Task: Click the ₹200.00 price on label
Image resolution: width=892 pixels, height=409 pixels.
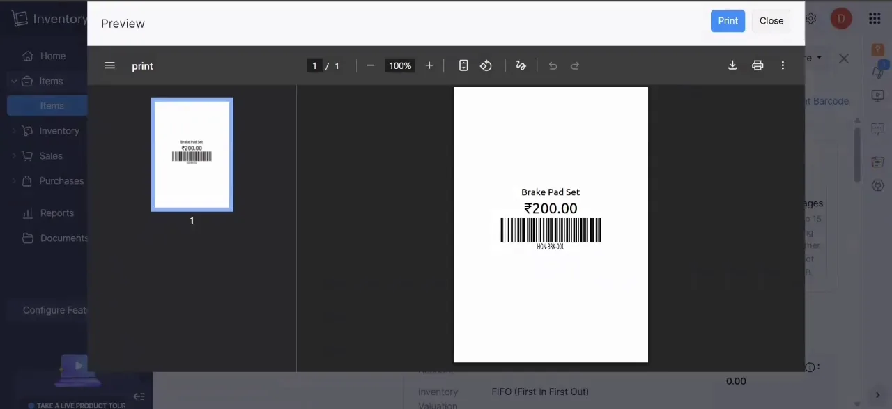Action: tap(551, 208)
